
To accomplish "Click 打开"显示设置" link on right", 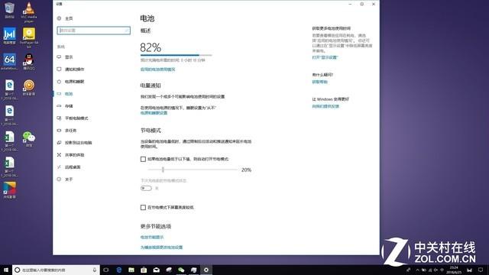I will (325, 57).
